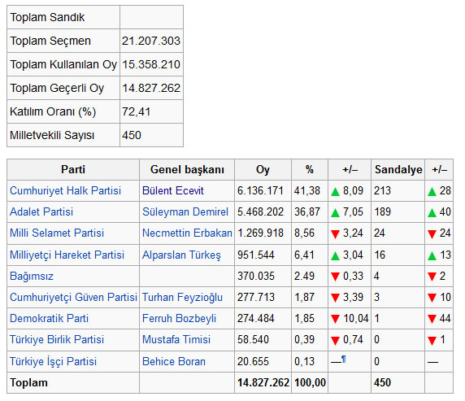
Task: Click the Milli Selamet Partisi link
Action: tap(57, 233)
